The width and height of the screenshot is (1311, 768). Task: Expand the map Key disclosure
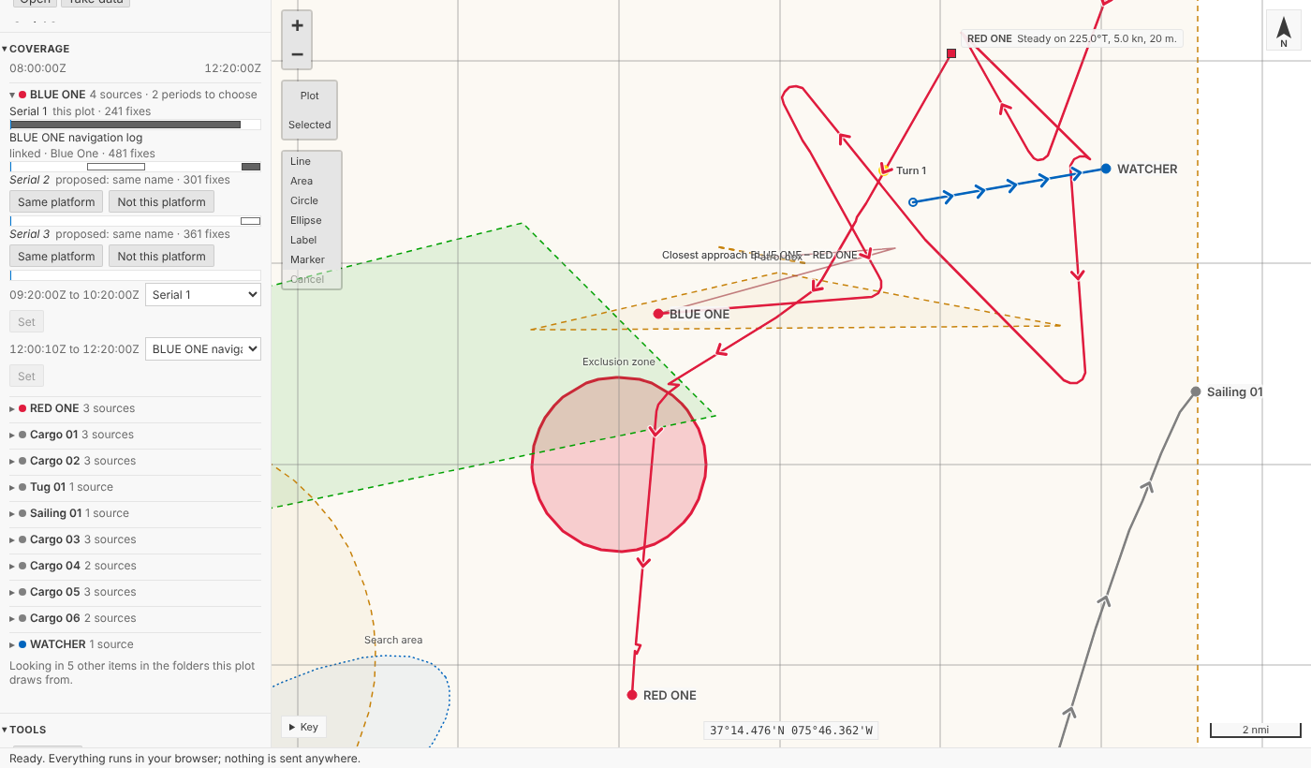tap(304, 727)
